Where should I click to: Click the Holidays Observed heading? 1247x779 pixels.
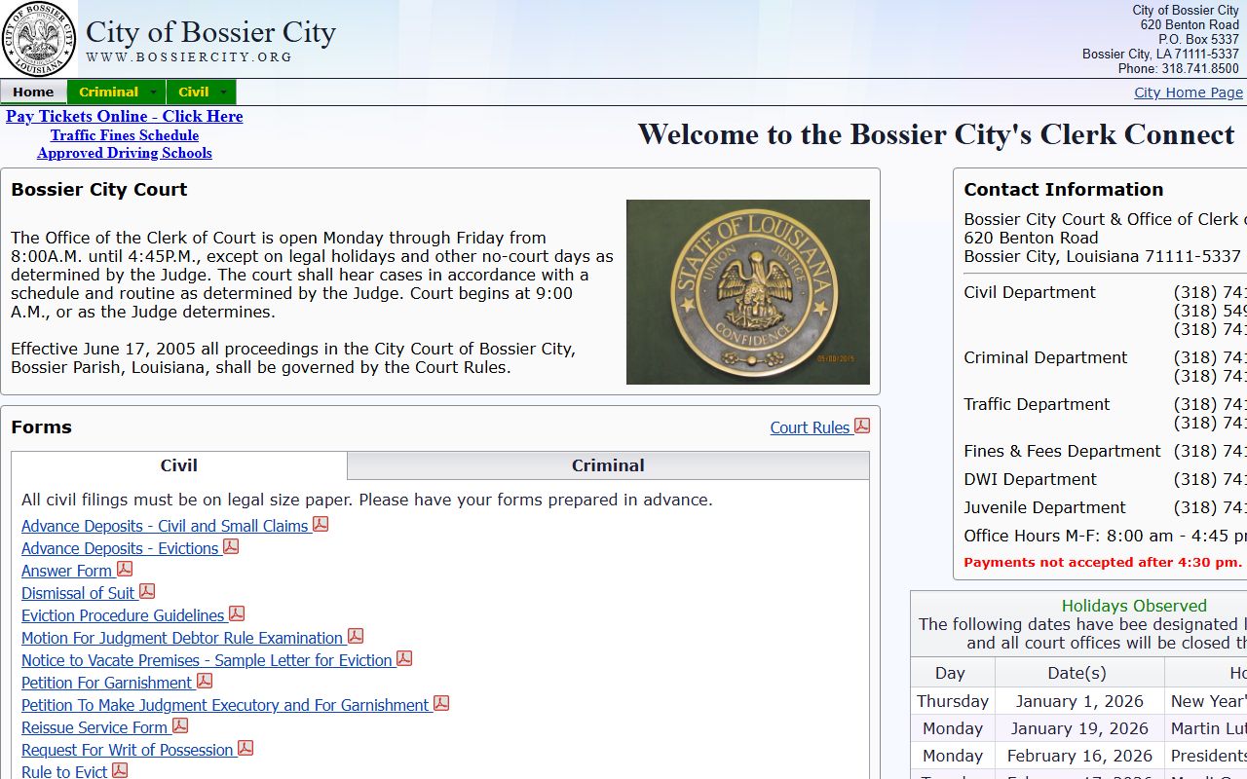[1134, 606]
